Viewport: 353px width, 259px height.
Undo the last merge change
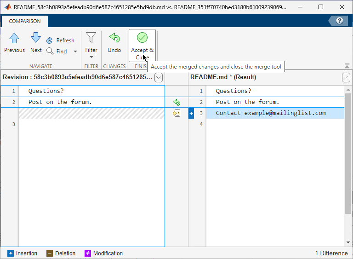pos(114,42)
